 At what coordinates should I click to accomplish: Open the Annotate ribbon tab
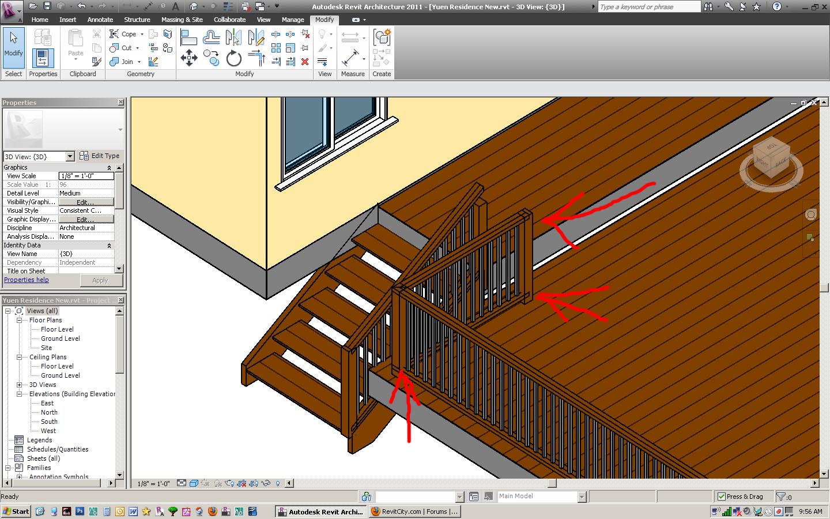click(100, 20)
